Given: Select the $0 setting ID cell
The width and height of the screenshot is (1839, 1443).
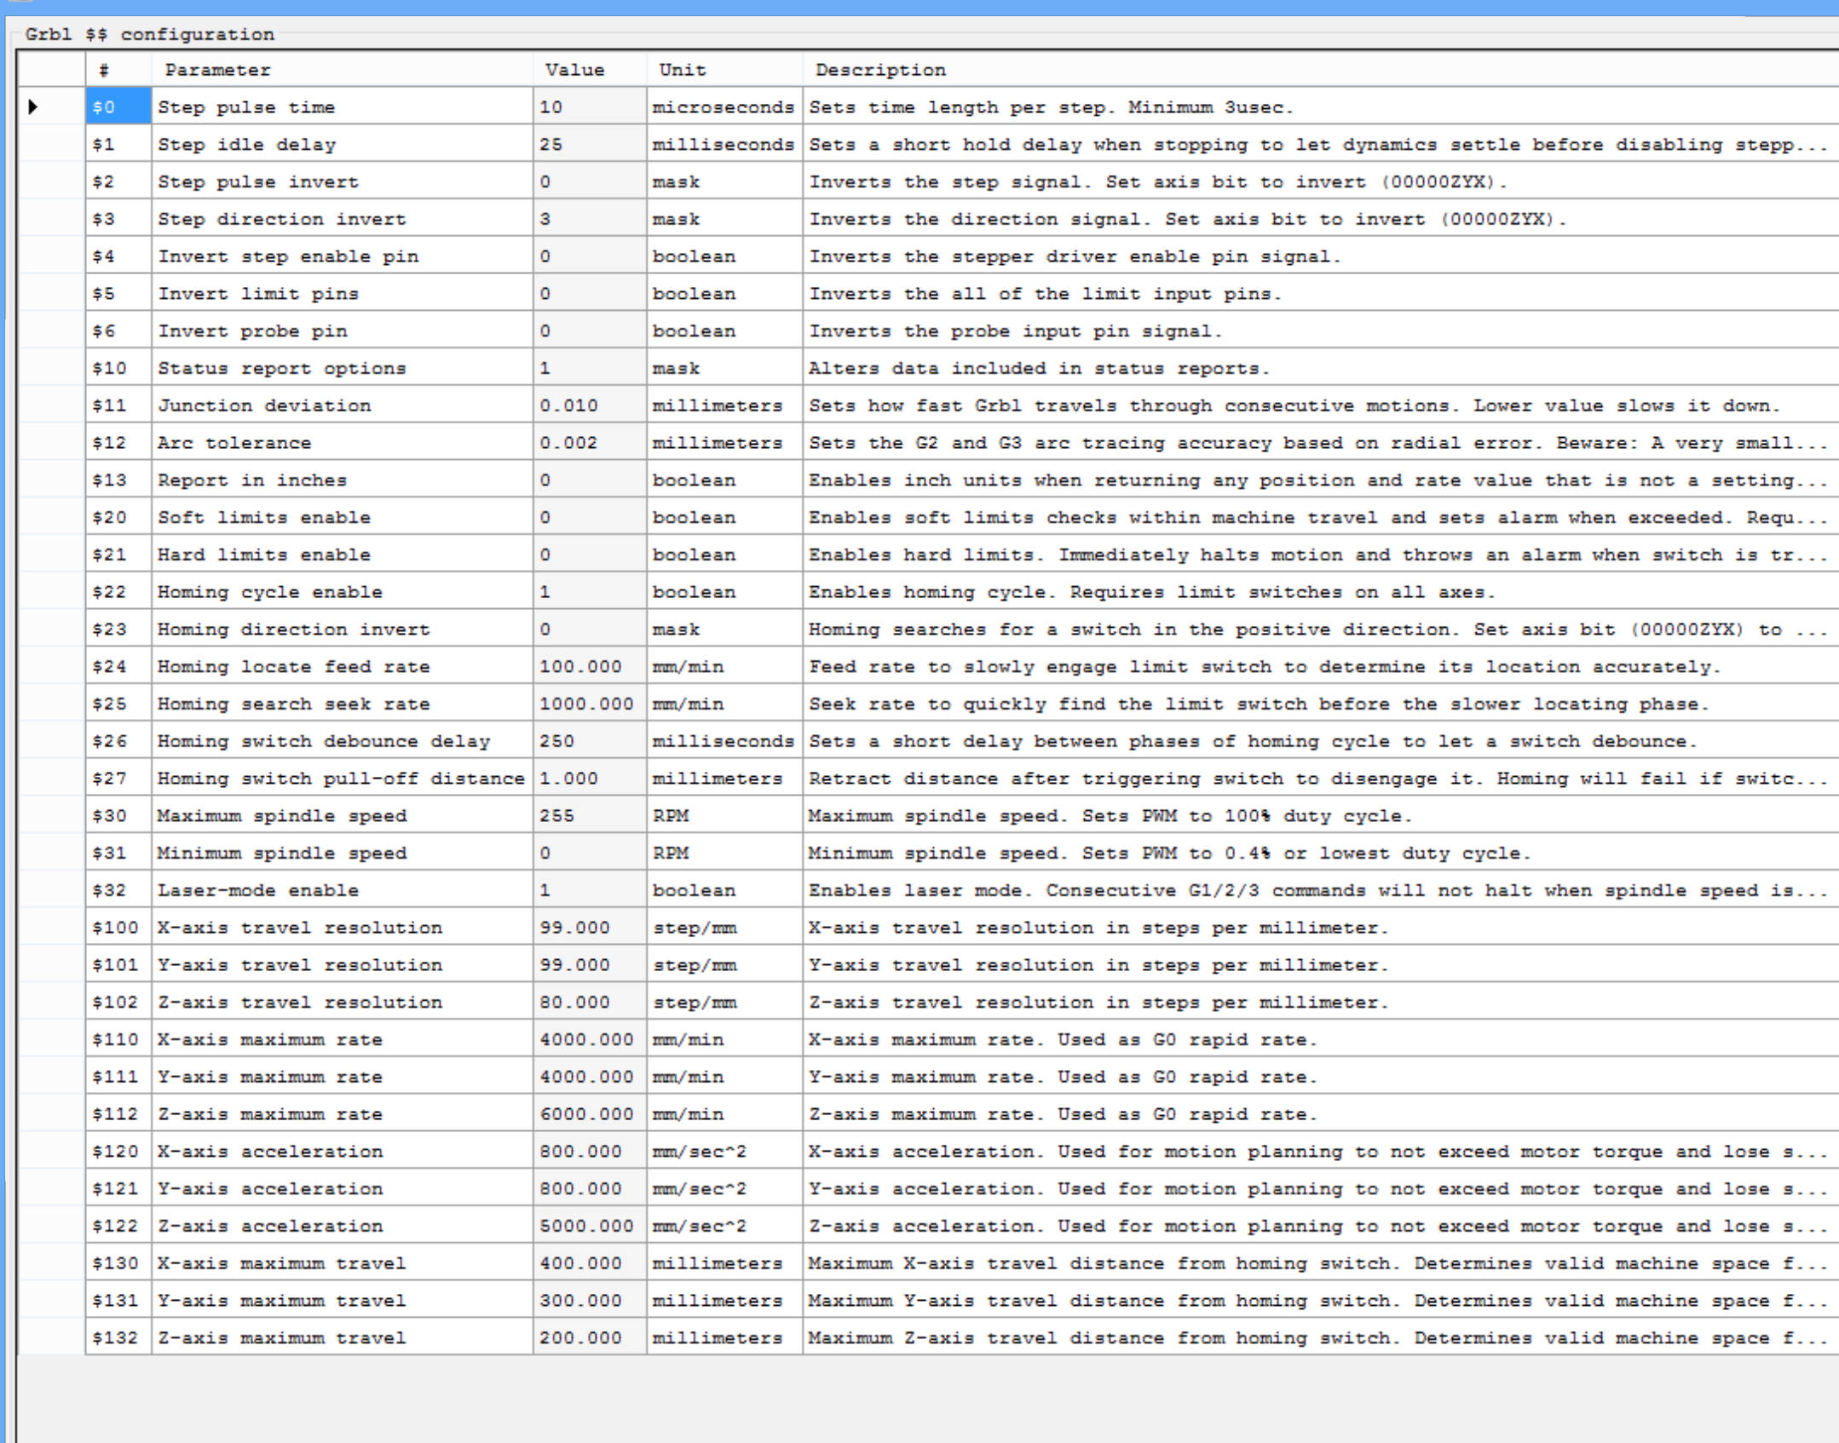Looking at the screenshot, I should 118,107.
